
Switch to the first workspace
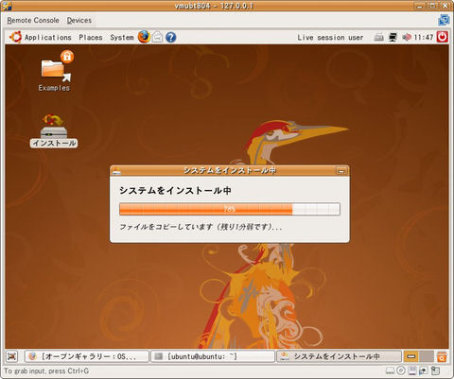[411, 356]
